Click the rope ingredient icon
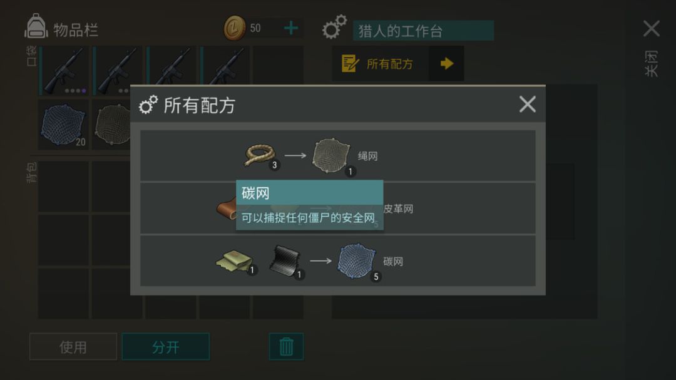This screenshot has width=676, height=380. coord(260,155)
